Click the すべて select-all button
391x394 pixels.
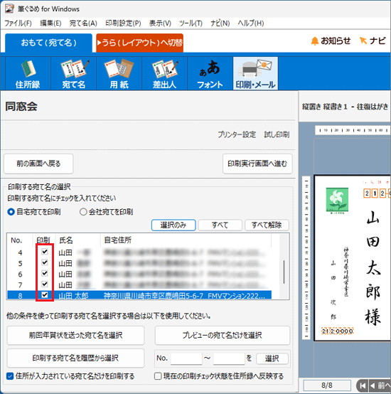[220, 225]
